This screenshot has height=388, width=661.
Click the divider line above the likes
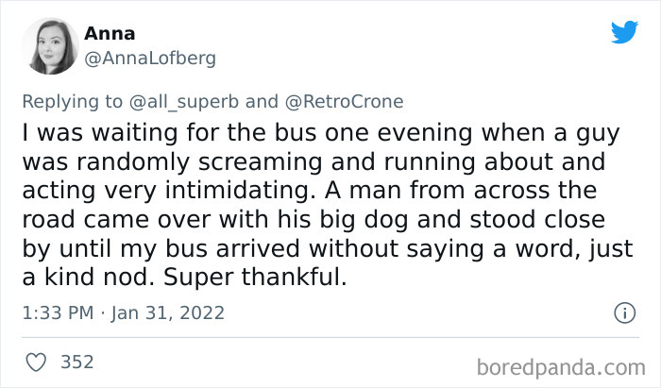click(330, 337)
